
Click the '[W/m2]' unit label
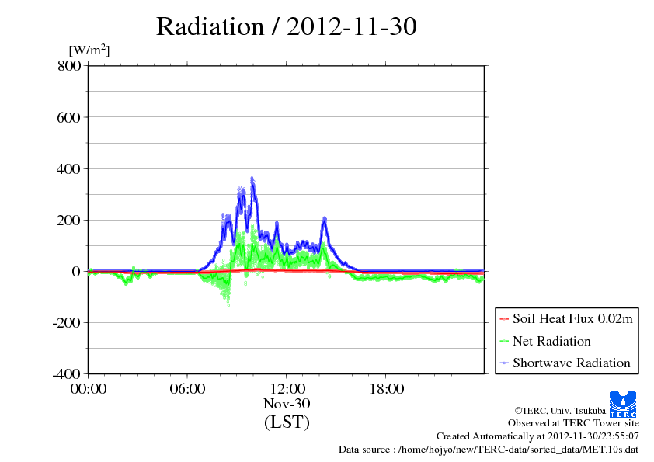coord(89,50)
